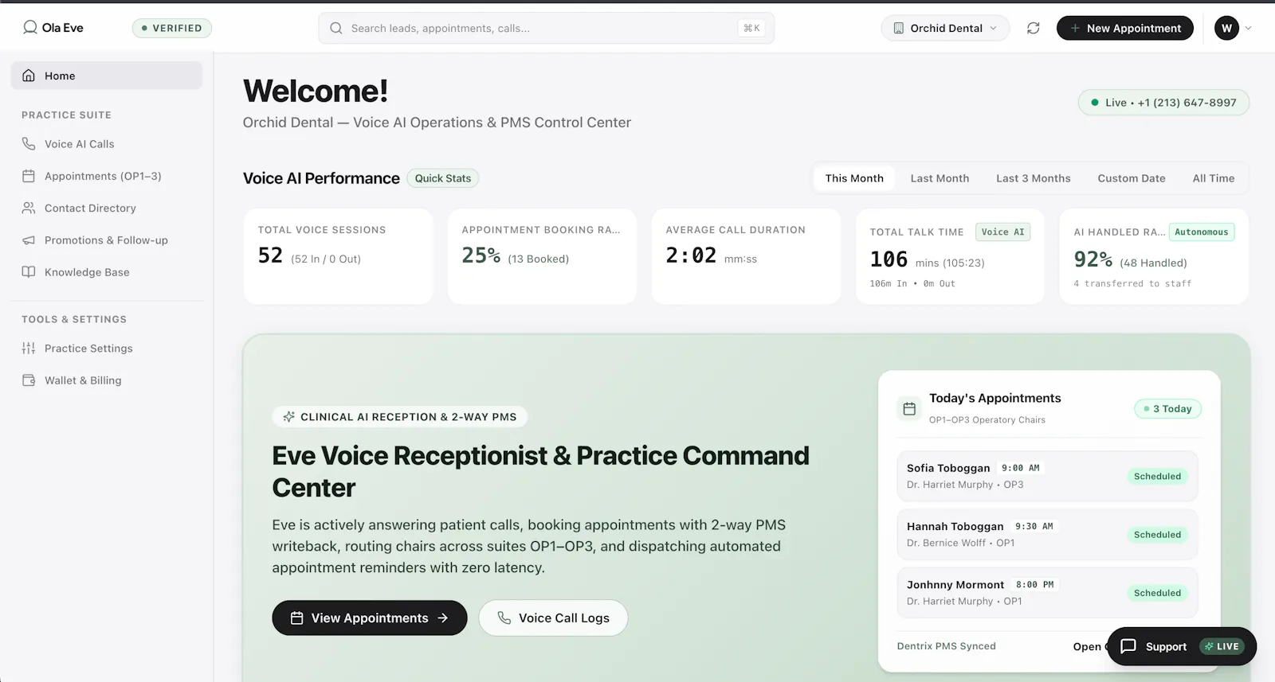Click the New Appointment button
1275x682 pixels.
1125,28
